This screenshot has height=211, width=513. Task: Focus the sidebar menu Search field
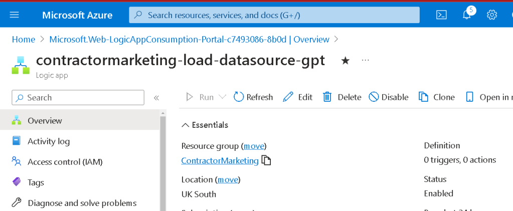click(x=78, y=98)
